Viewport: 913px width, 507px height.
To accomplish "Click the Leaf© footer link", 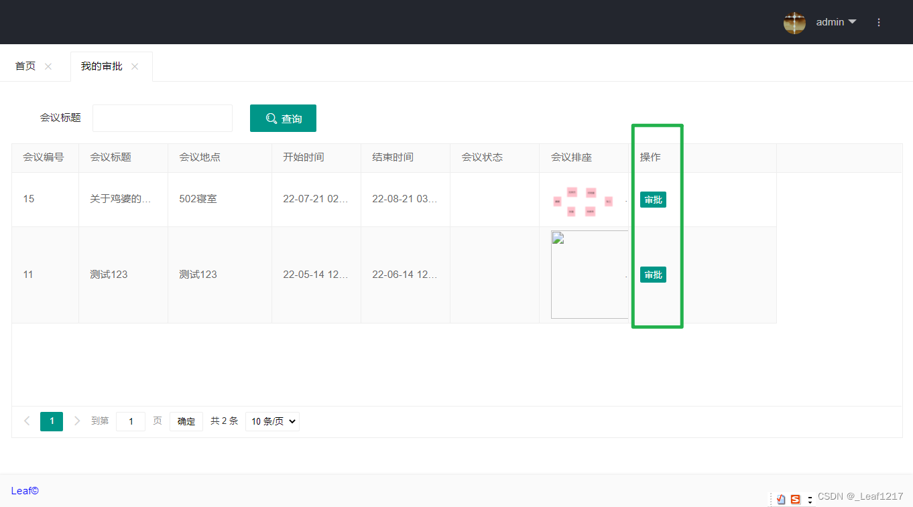I will pyautogui.click(x=25, y=491).
